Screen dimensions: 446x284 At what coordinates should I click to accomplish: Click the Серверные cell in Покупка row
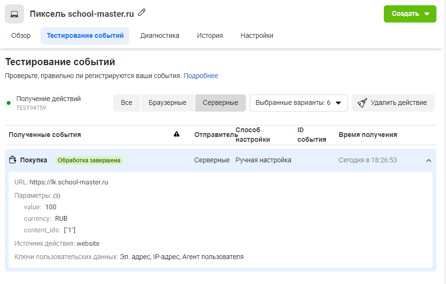[x=212, y=160]
